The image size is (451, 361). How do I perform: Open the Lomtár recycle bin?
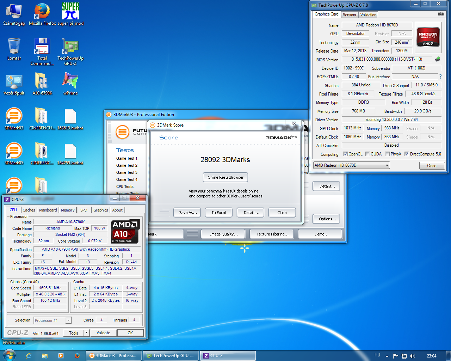[14, 49]
